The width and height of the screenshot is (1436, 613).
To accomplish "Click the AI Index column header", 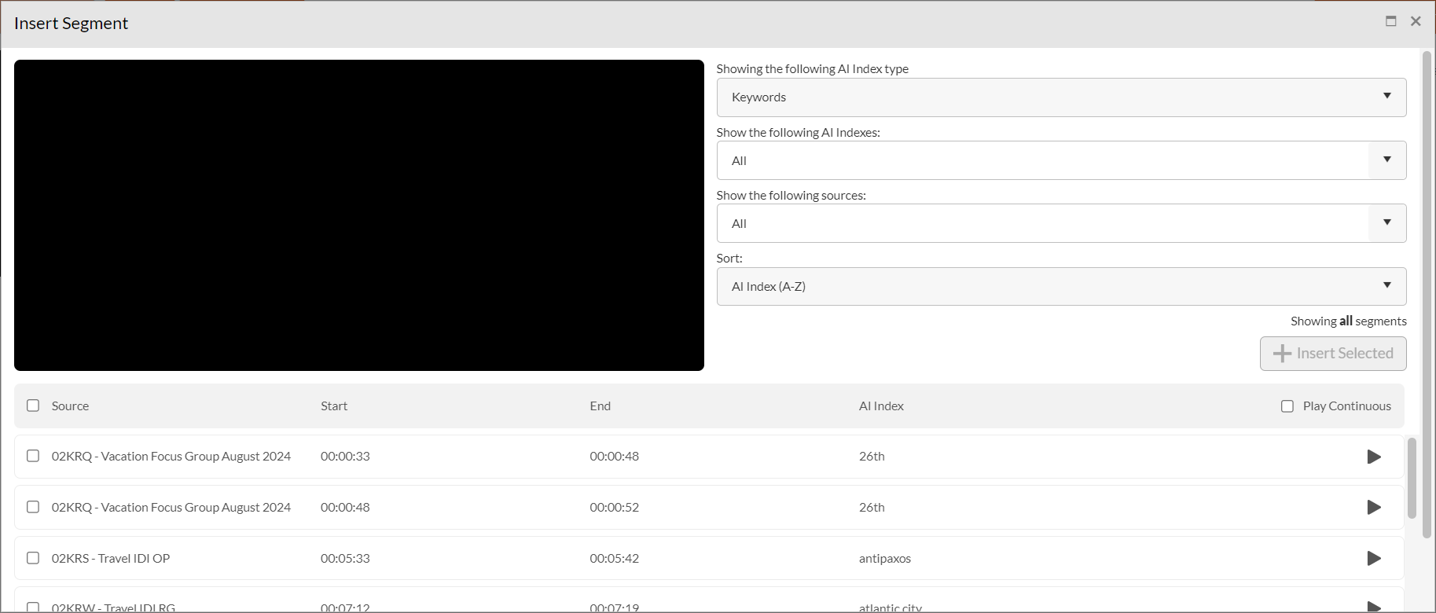I will click(881, 406).
